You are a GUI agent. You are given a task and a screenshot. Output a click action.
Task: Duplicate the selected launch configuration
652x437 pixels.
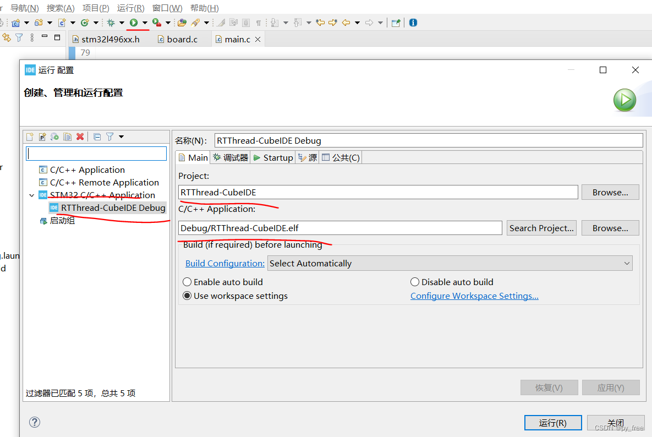click(67, 137)
